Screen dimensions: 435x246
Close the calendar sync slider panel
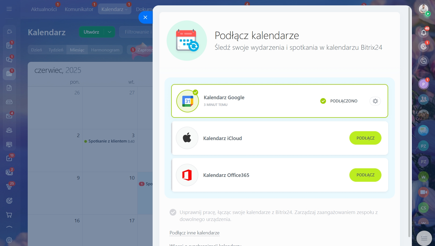coord(145,17)
